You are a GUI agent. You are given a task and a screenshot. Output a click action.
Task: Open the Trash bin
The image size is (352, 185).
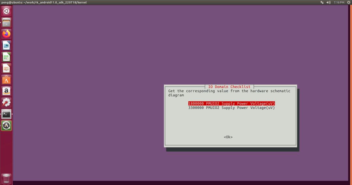7,178
